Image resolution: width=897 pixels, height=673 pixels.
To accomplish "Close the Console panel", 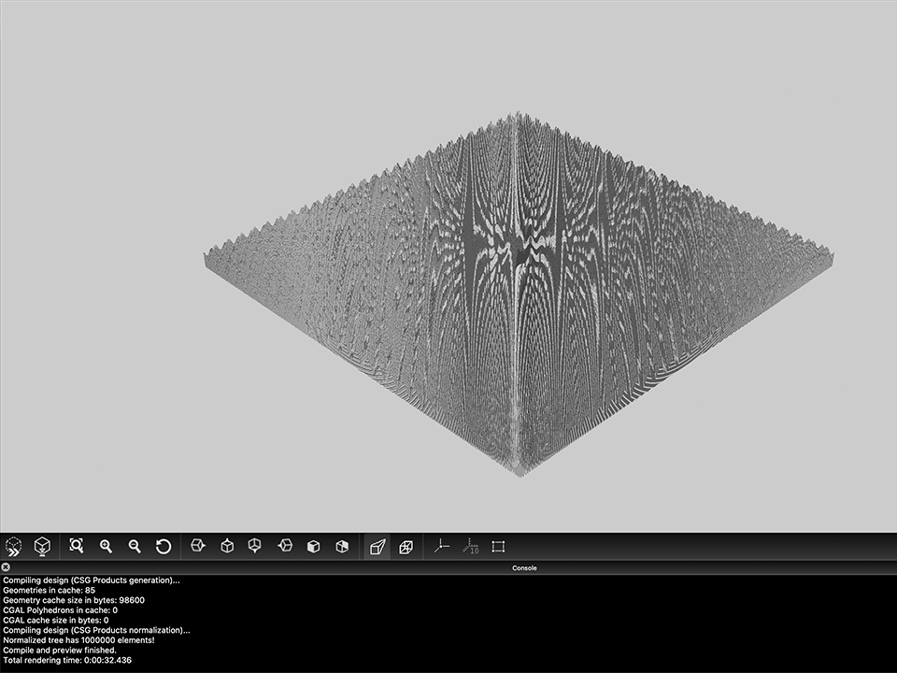I will pyautogui.click(x=7, y=565).
